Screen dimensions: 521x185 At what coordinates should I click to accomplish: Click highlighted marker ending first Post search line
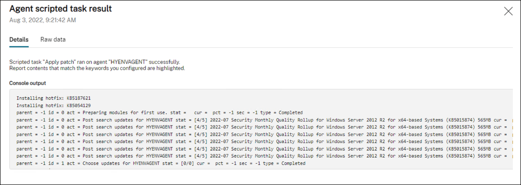[512, 120]
